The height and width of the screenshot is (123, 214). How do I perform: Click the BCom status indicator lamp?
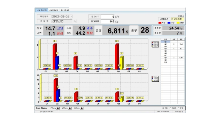(82, 108)
